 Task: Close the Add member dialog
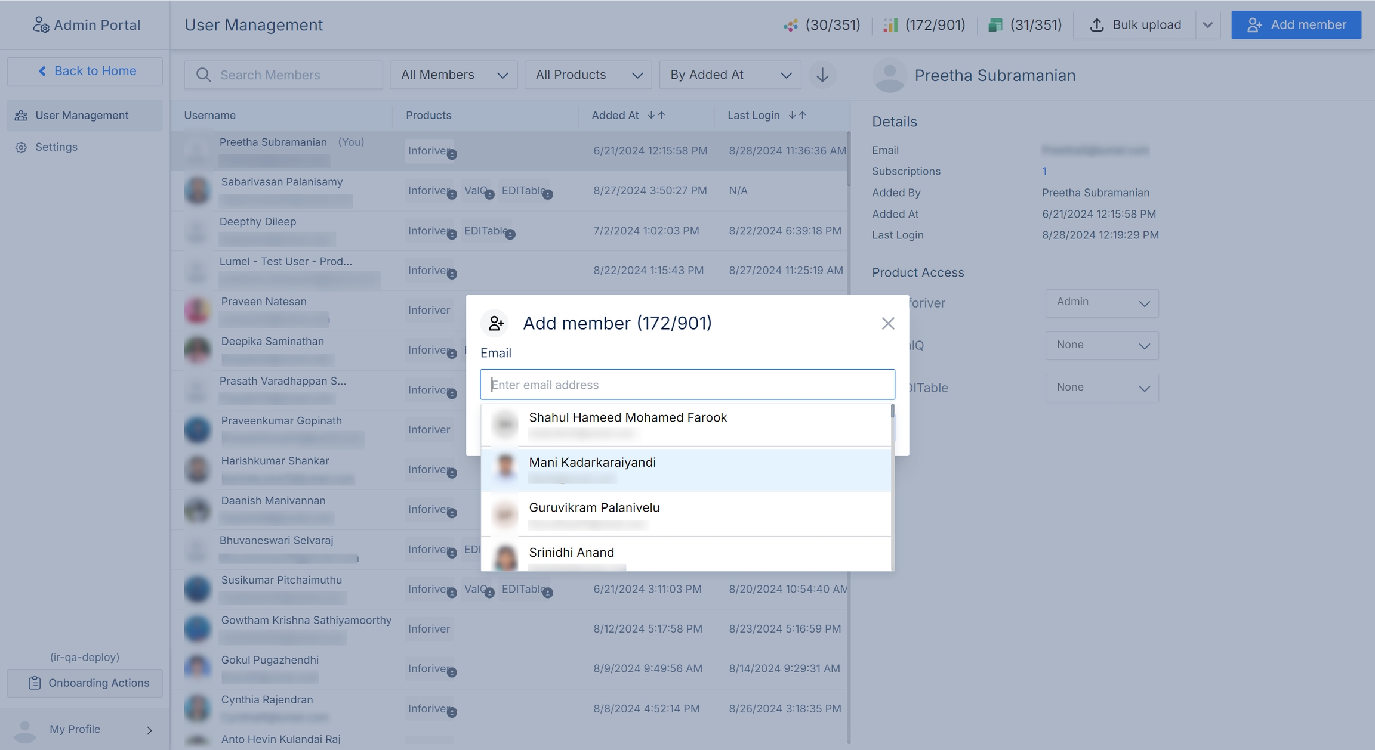coord(887,323)
